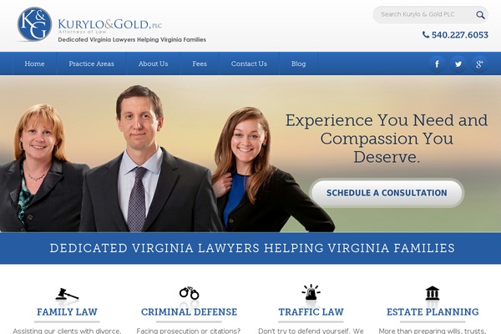This screenshot has height=334, width=501.
Task: Go to the Home menu item
Action: (34, 63)
